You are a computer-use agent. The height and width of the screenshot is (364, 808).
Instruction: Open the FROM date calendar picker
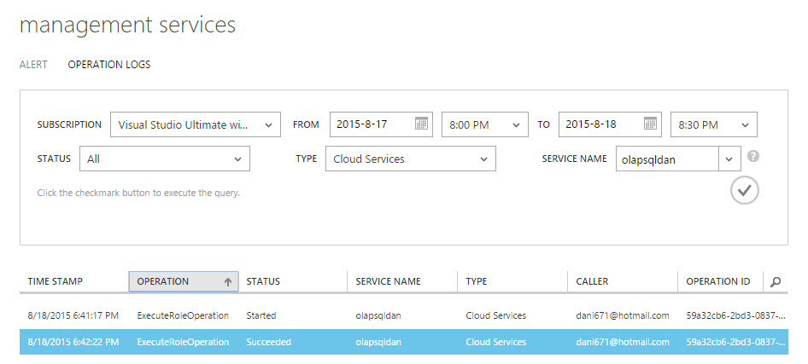[421, 124]
